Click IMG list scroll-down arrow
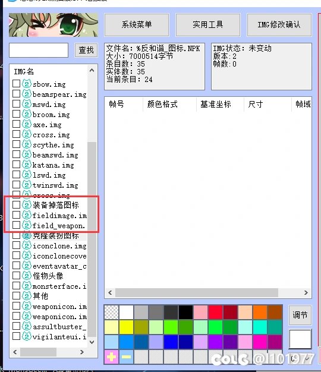 (92, 342)
